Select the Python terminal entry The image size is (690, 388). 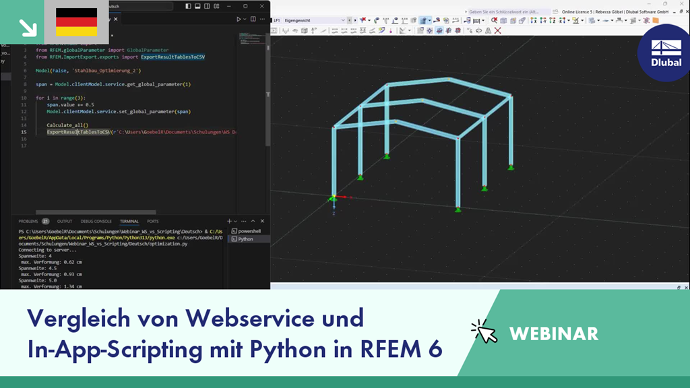tap(249, 239)
